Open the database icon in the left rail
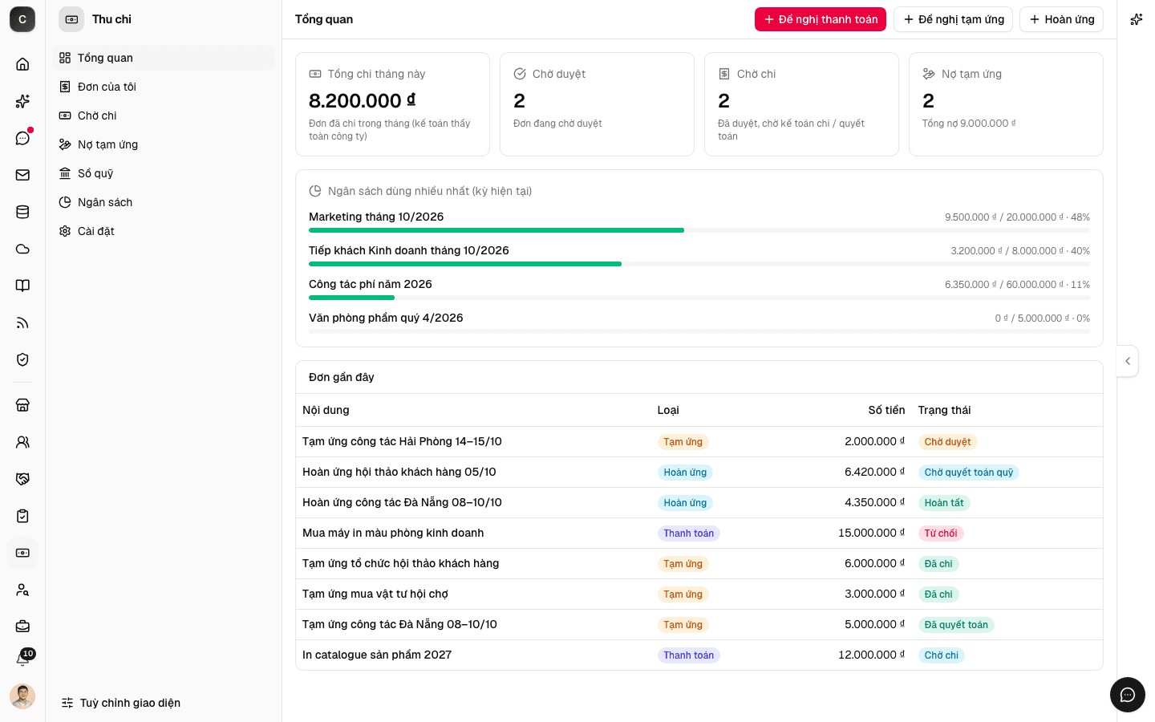The image size is (1155, 722). [x=22, y=212]
